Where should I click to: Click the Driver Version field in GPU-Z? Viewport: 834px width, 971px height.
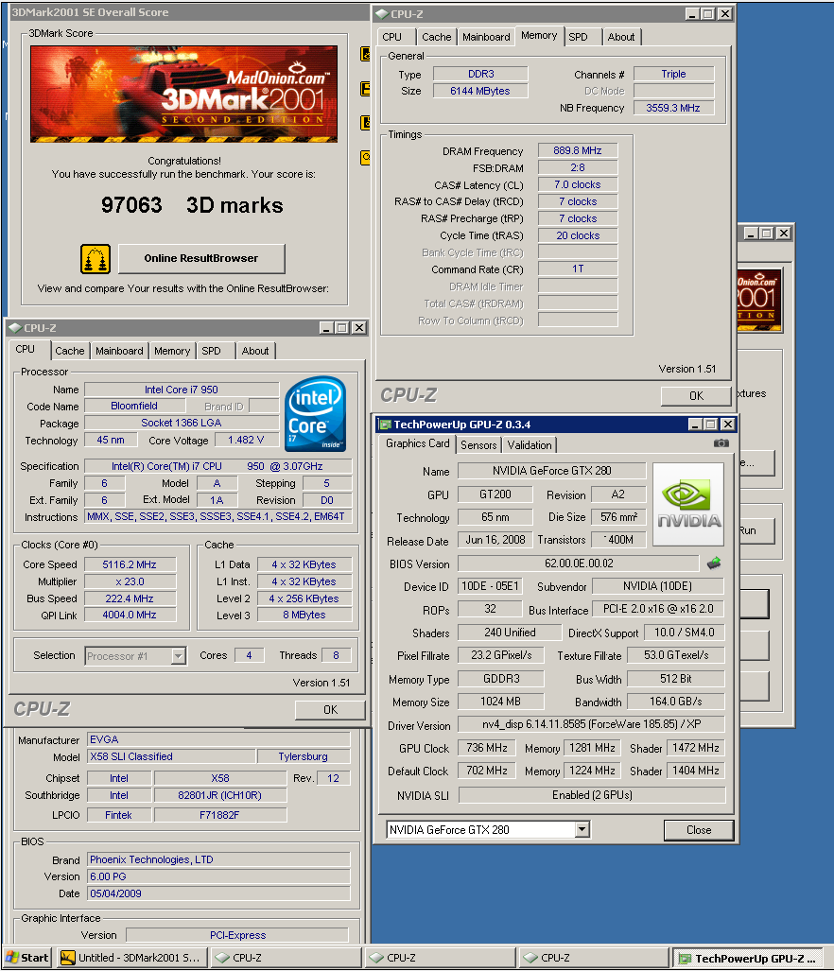coord(591,724)
